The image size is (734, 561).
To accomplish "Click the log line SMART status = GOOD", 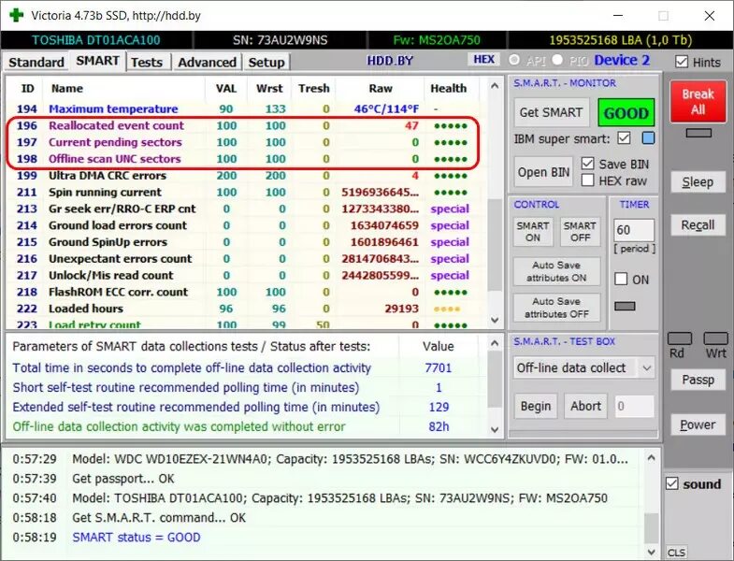I will 137,537.
